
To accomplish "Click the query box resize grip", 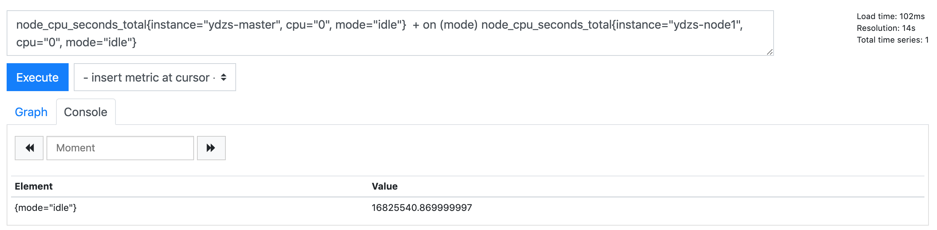I will (x=770, y=52).
